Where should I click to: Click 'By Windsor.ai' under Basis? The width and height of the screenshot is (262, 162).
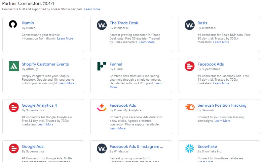207,28
